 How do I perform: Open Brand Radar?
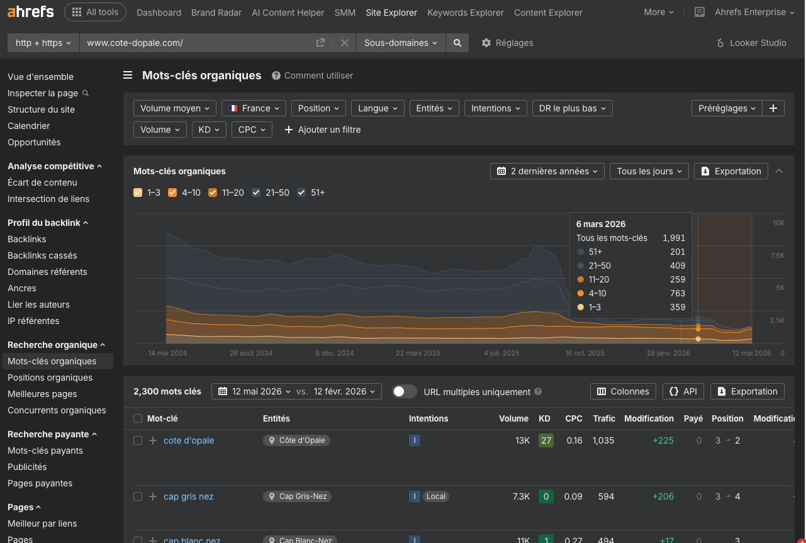tap(216, 13)
